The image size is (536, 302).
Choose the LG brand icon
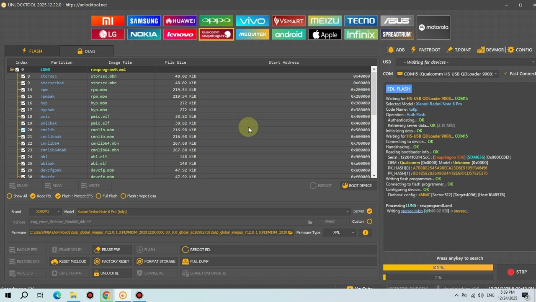(x=108, y=34)
